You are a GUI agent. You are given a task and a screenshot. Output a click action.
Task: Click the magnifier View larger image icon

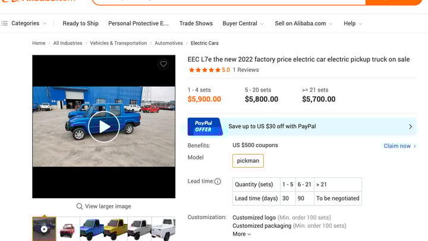coord(80,206)
